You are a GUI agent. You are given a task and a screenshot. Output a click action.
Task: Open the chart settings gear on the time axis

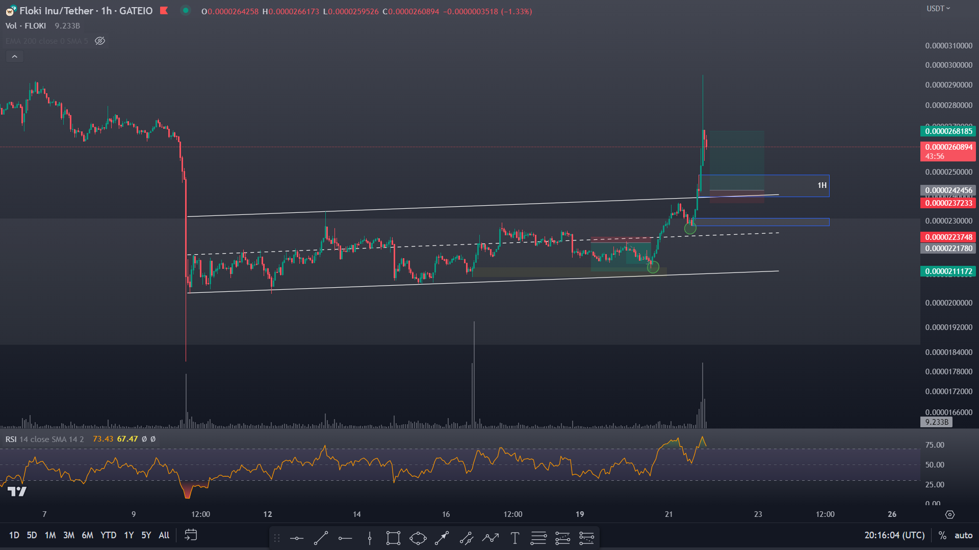[x=949, y=514]
